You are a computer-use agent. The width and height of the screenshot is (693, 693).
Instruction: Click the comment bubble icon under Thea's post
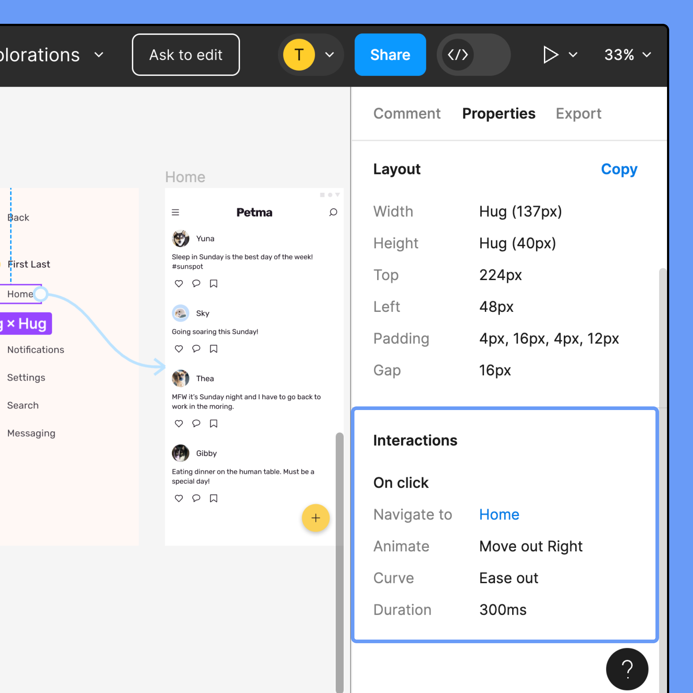tap(196, 423)
